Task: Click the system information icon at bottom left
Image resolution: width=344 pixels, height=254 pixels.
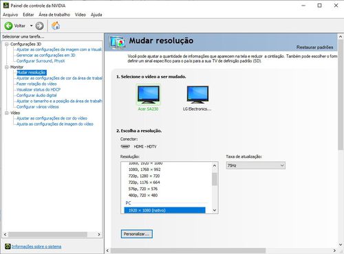Action: 8,246
